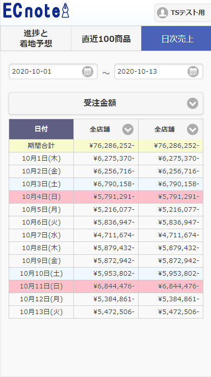The image size is (211, 377).
Task: Click the 2020-10-13 end date field
Action: (x=159, y=72)
